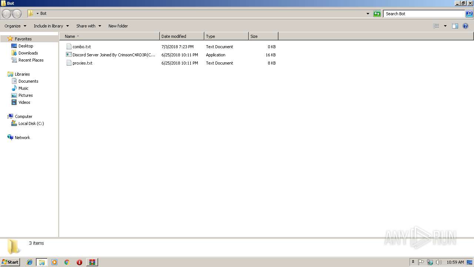Click the proxies.txt file icon
The image size is (474, 267).
point(69,63)
